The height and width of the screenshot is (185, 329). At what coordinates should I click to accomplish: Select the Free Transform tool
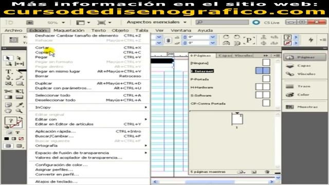(20, 91)
